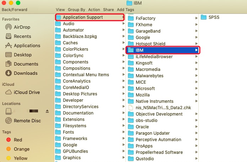This screenshot has width=247, height=162.
Task: Select the Hotspot Shield folder
Action: click(162, 44)
